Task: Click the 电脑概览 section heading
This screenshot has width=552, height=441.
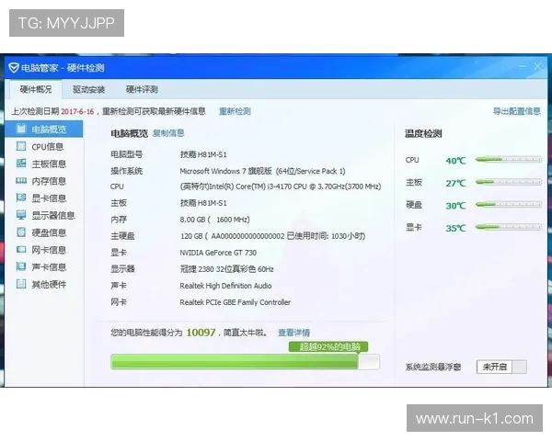Action: (129, 133)
